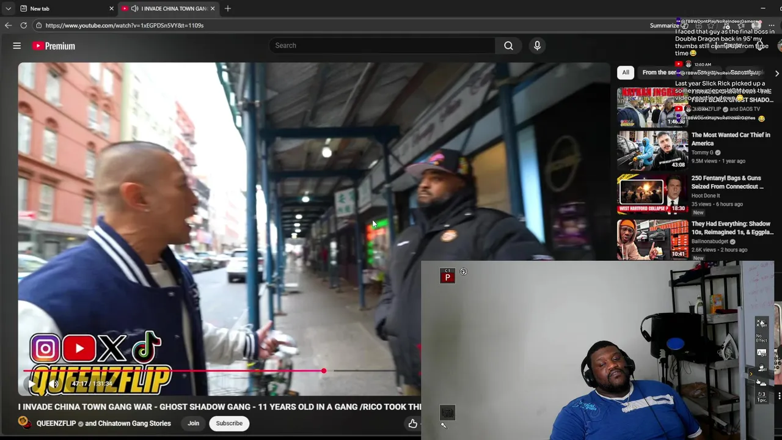The image size is (782, 440).
Task: Select the address bar URL
Action: click(x=124, y=25)
